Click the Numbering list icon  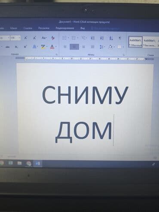pyautogui.click(x=74, y=38)
